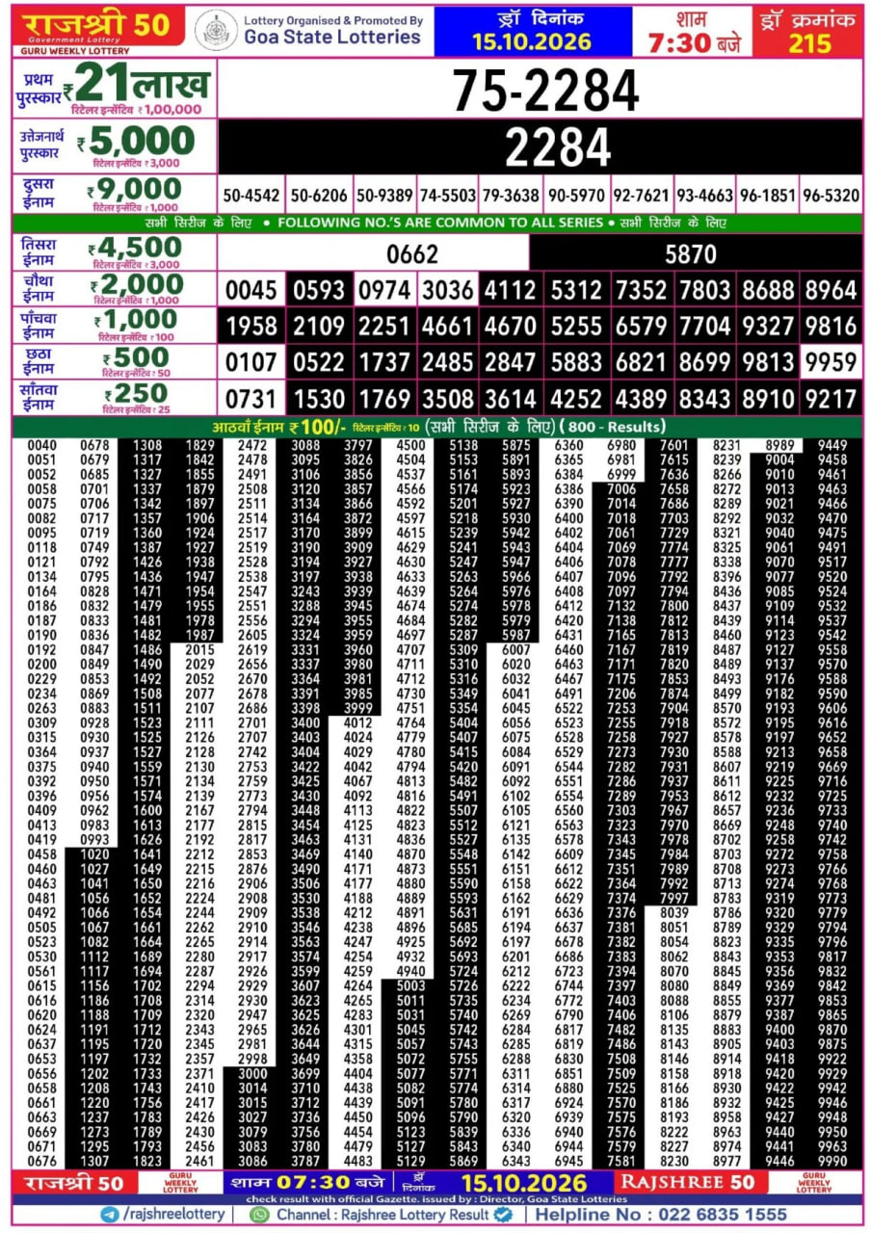
Task: Select fifth prize number 6579
Action: pos(641,326)
